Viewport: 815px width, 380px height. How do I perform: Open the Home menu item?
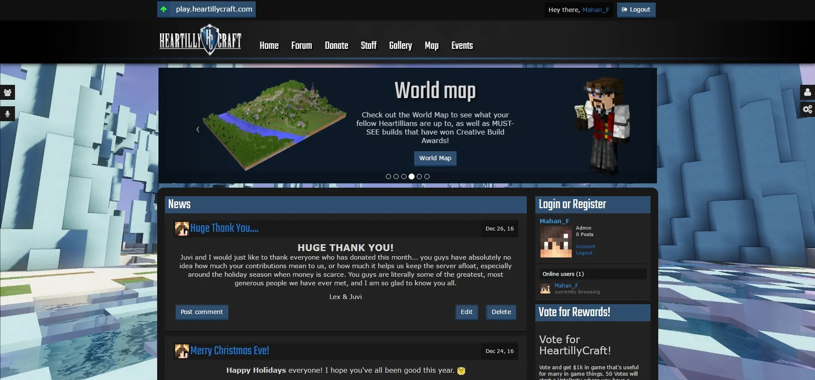tap(269, 45)
